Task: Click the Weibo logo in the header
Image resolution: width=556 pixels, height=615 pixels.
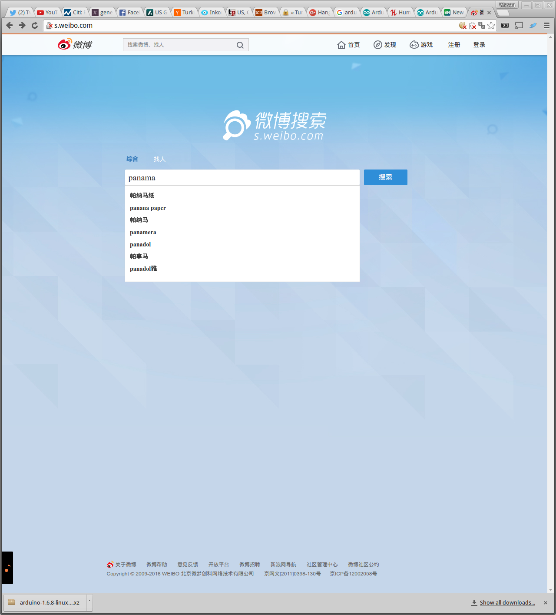Action: click(x=75, y=44)
